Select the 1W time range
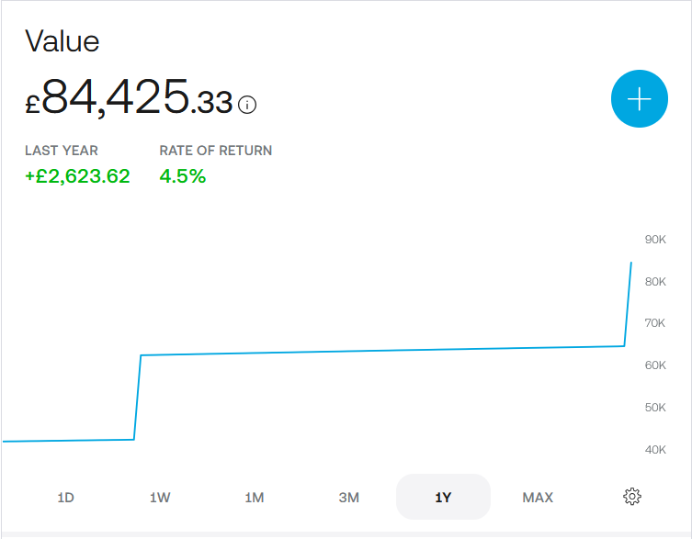 click(160, 498)
